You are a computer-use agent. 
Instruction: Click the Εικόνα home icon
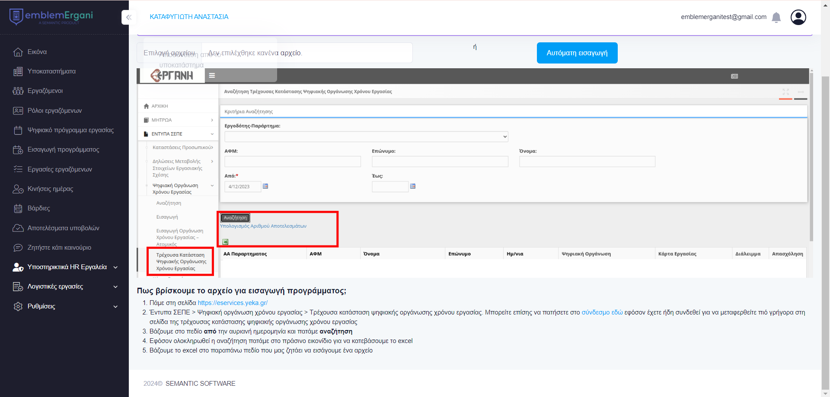18,52
